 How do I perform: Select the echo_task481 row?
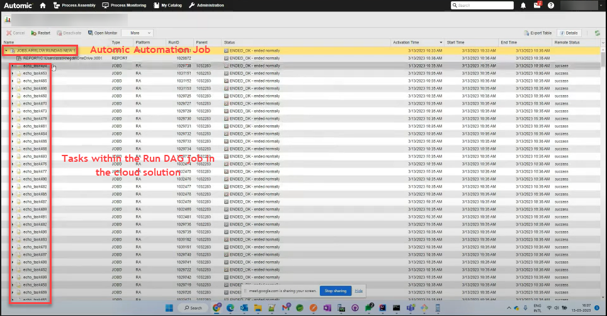[x=301, y=126]
